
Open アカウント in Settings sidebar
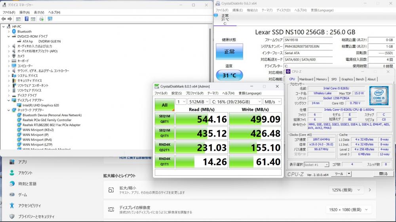[x=25, y=173]
